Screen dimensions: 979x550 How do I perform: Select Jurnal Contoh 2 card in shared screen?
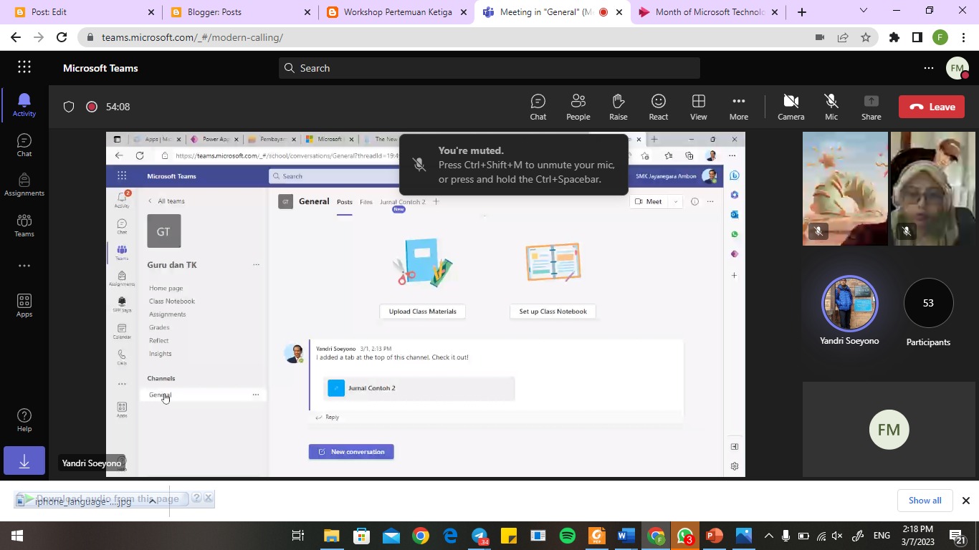419,388
